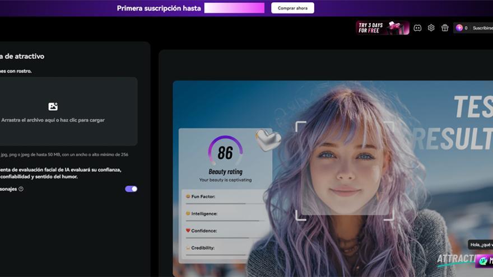Click the purple credits coin icon
The height and width of the screenshot is (277, 493).
[x=459, y=28]
